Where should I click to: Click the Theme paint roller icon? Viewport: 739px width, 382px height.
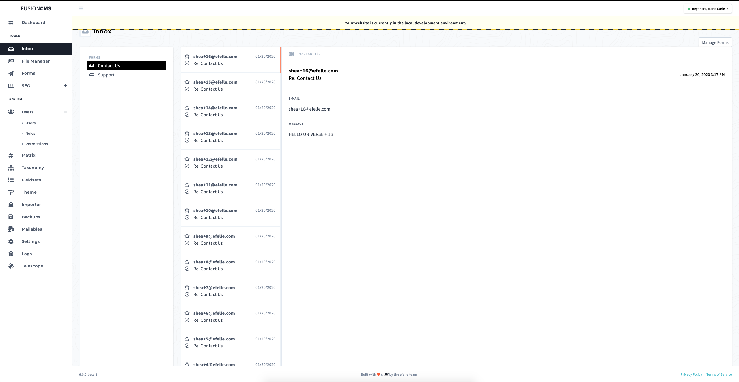pos(11,192)
